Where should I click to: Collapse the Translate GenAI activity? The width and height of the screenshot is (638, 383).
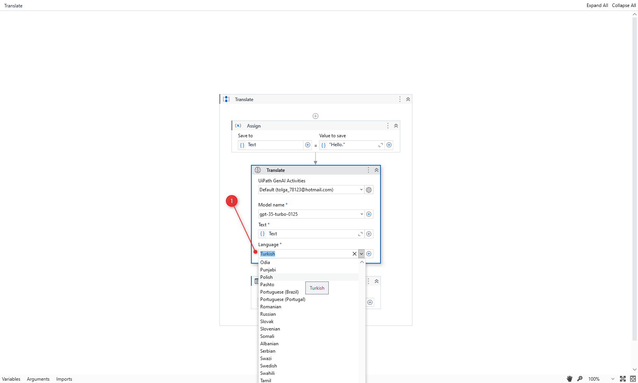(x=377, y=170)
